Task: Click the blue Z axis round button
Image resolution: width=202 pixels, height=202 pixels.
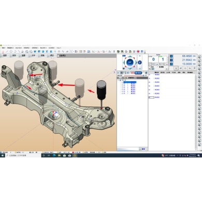Action: coord(140,62)
